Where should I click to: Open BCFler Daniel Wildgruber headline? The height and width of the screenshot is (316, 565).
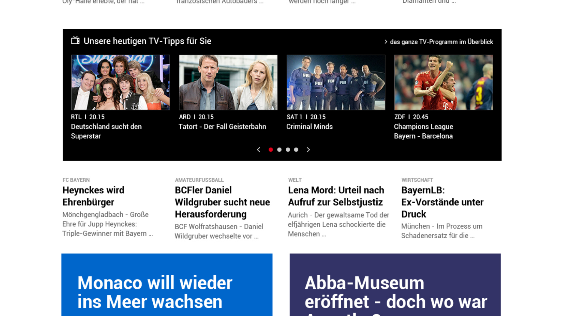(222, 202)
